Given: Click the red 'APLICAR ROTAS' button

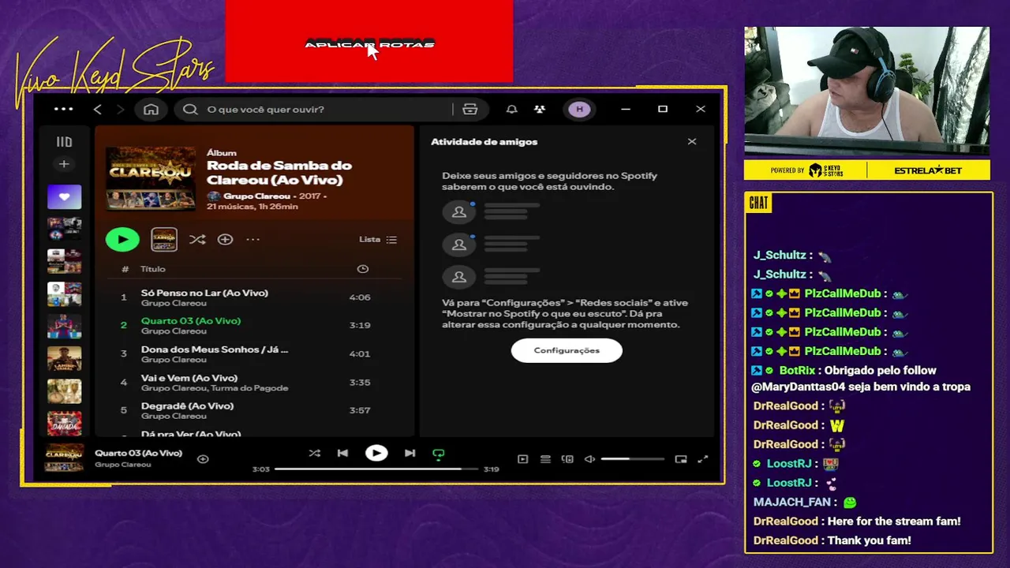Looking at the screenshot, I should pos(369,42).
